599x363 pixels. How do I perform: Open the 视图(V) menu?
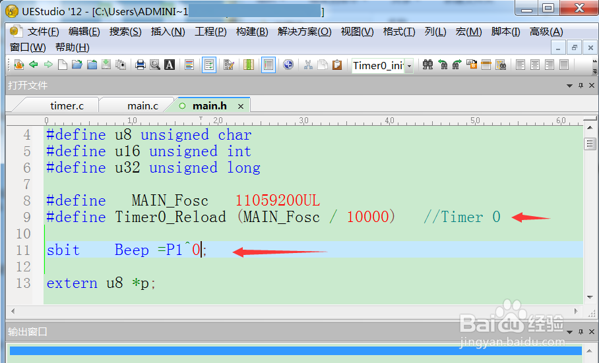[x=357, y=32]
